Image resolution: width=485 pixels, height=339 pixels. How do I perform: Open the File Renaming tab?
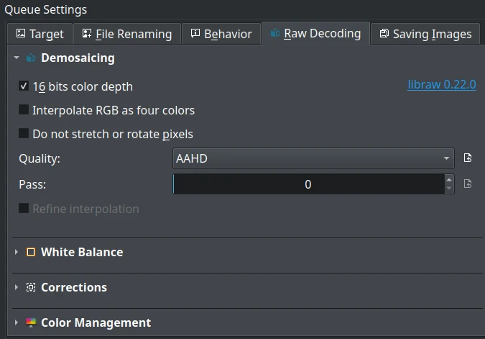point(127,34)
